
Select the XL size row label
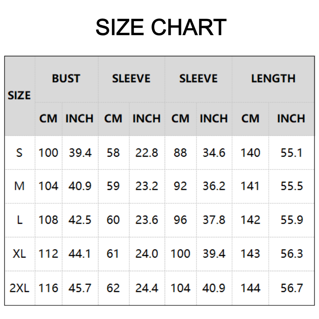pos(19,254)
